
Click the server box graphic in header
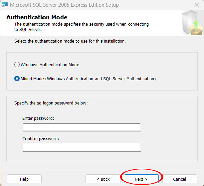[x=191, y=23]
